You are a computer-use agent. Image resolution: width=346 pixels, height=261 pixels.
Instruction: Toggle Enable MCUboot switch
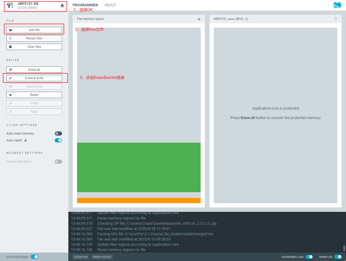58,162
